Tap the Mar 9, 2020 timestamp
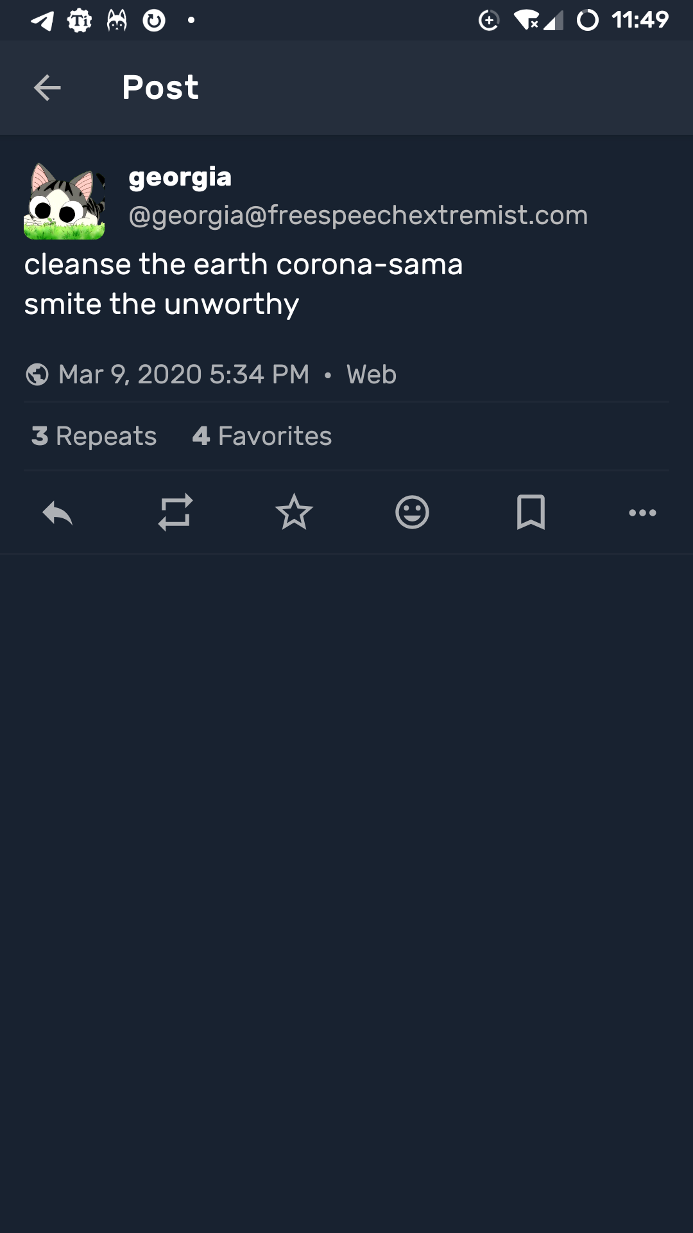The image size is (693, 1233). pos(184,374)
